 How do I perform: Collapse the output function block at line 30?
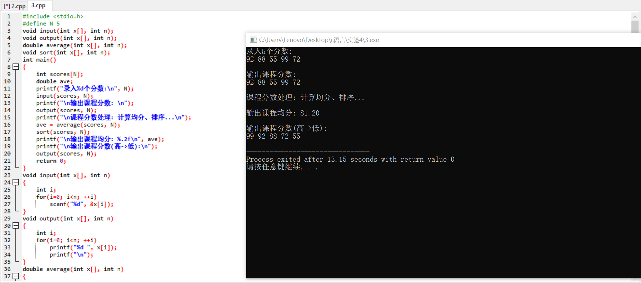[15, 226]
